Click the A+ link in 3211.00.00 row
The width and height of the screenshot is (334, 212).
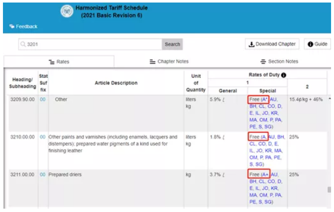(x=265, y=174)
